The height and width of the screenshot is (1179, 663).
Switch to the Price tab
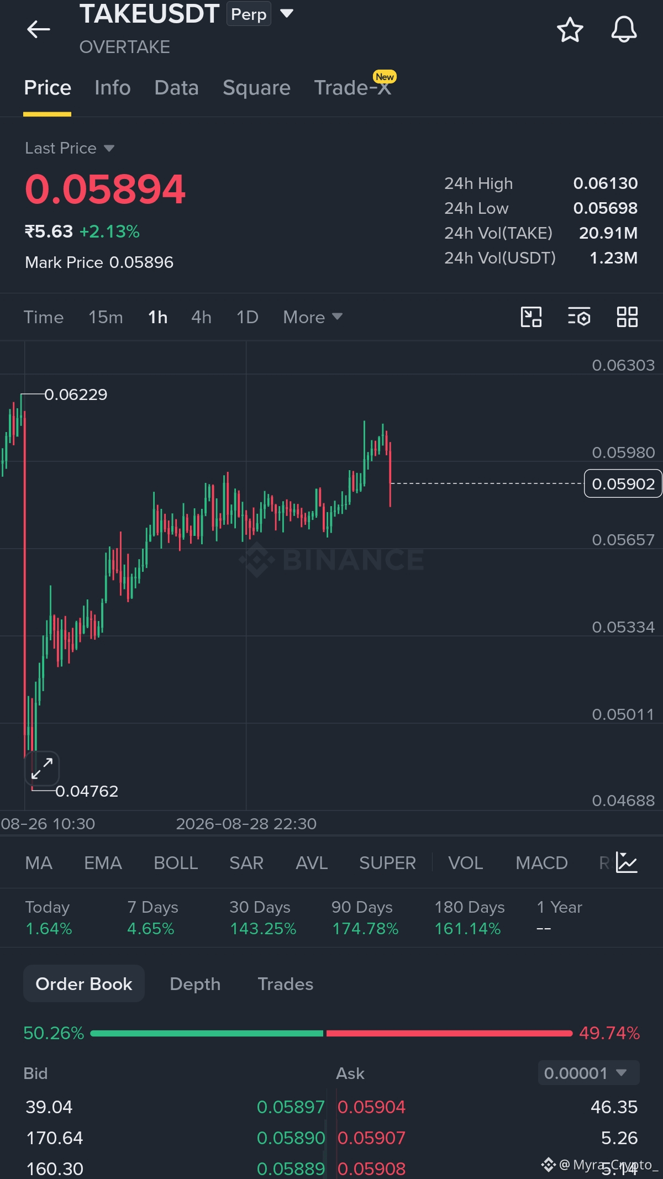pyautogui.click(x=48, y=88)
